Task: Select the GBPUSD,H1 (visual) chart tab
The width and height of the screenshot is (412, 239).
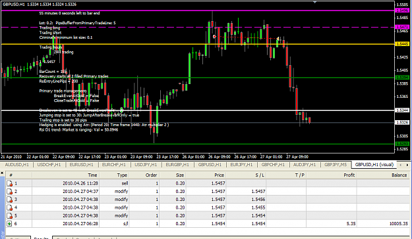Action: [374, 165]
